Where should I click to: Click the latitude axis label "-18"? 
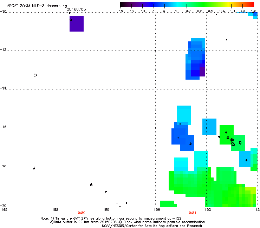3,166
